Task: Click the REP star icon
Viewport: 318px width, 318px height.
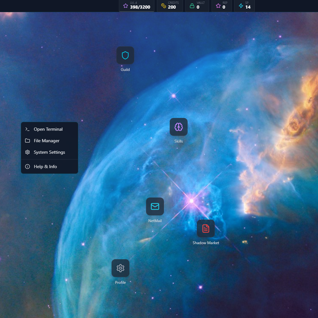Action: point(218,6)
